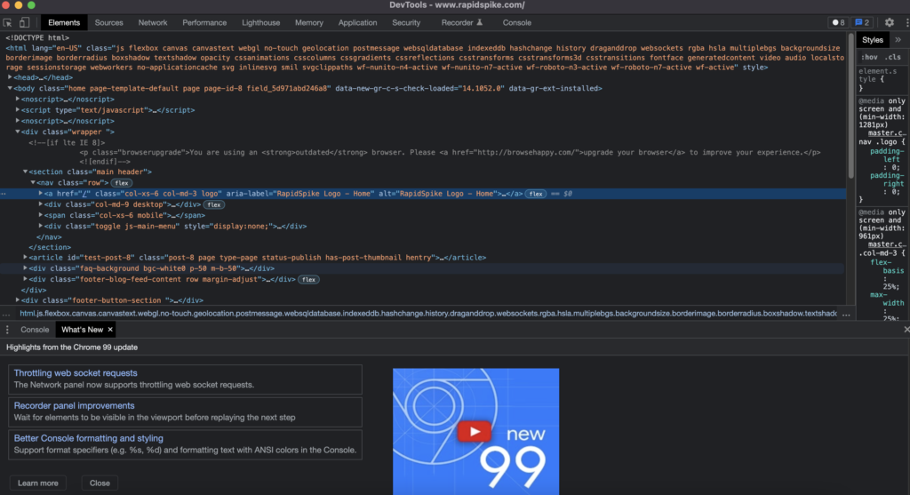Open the Lighthouse tab

coord(260,22)
